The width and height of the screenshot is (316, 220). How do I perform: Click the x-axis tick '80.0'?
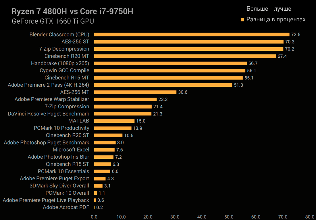pos(310,217)
